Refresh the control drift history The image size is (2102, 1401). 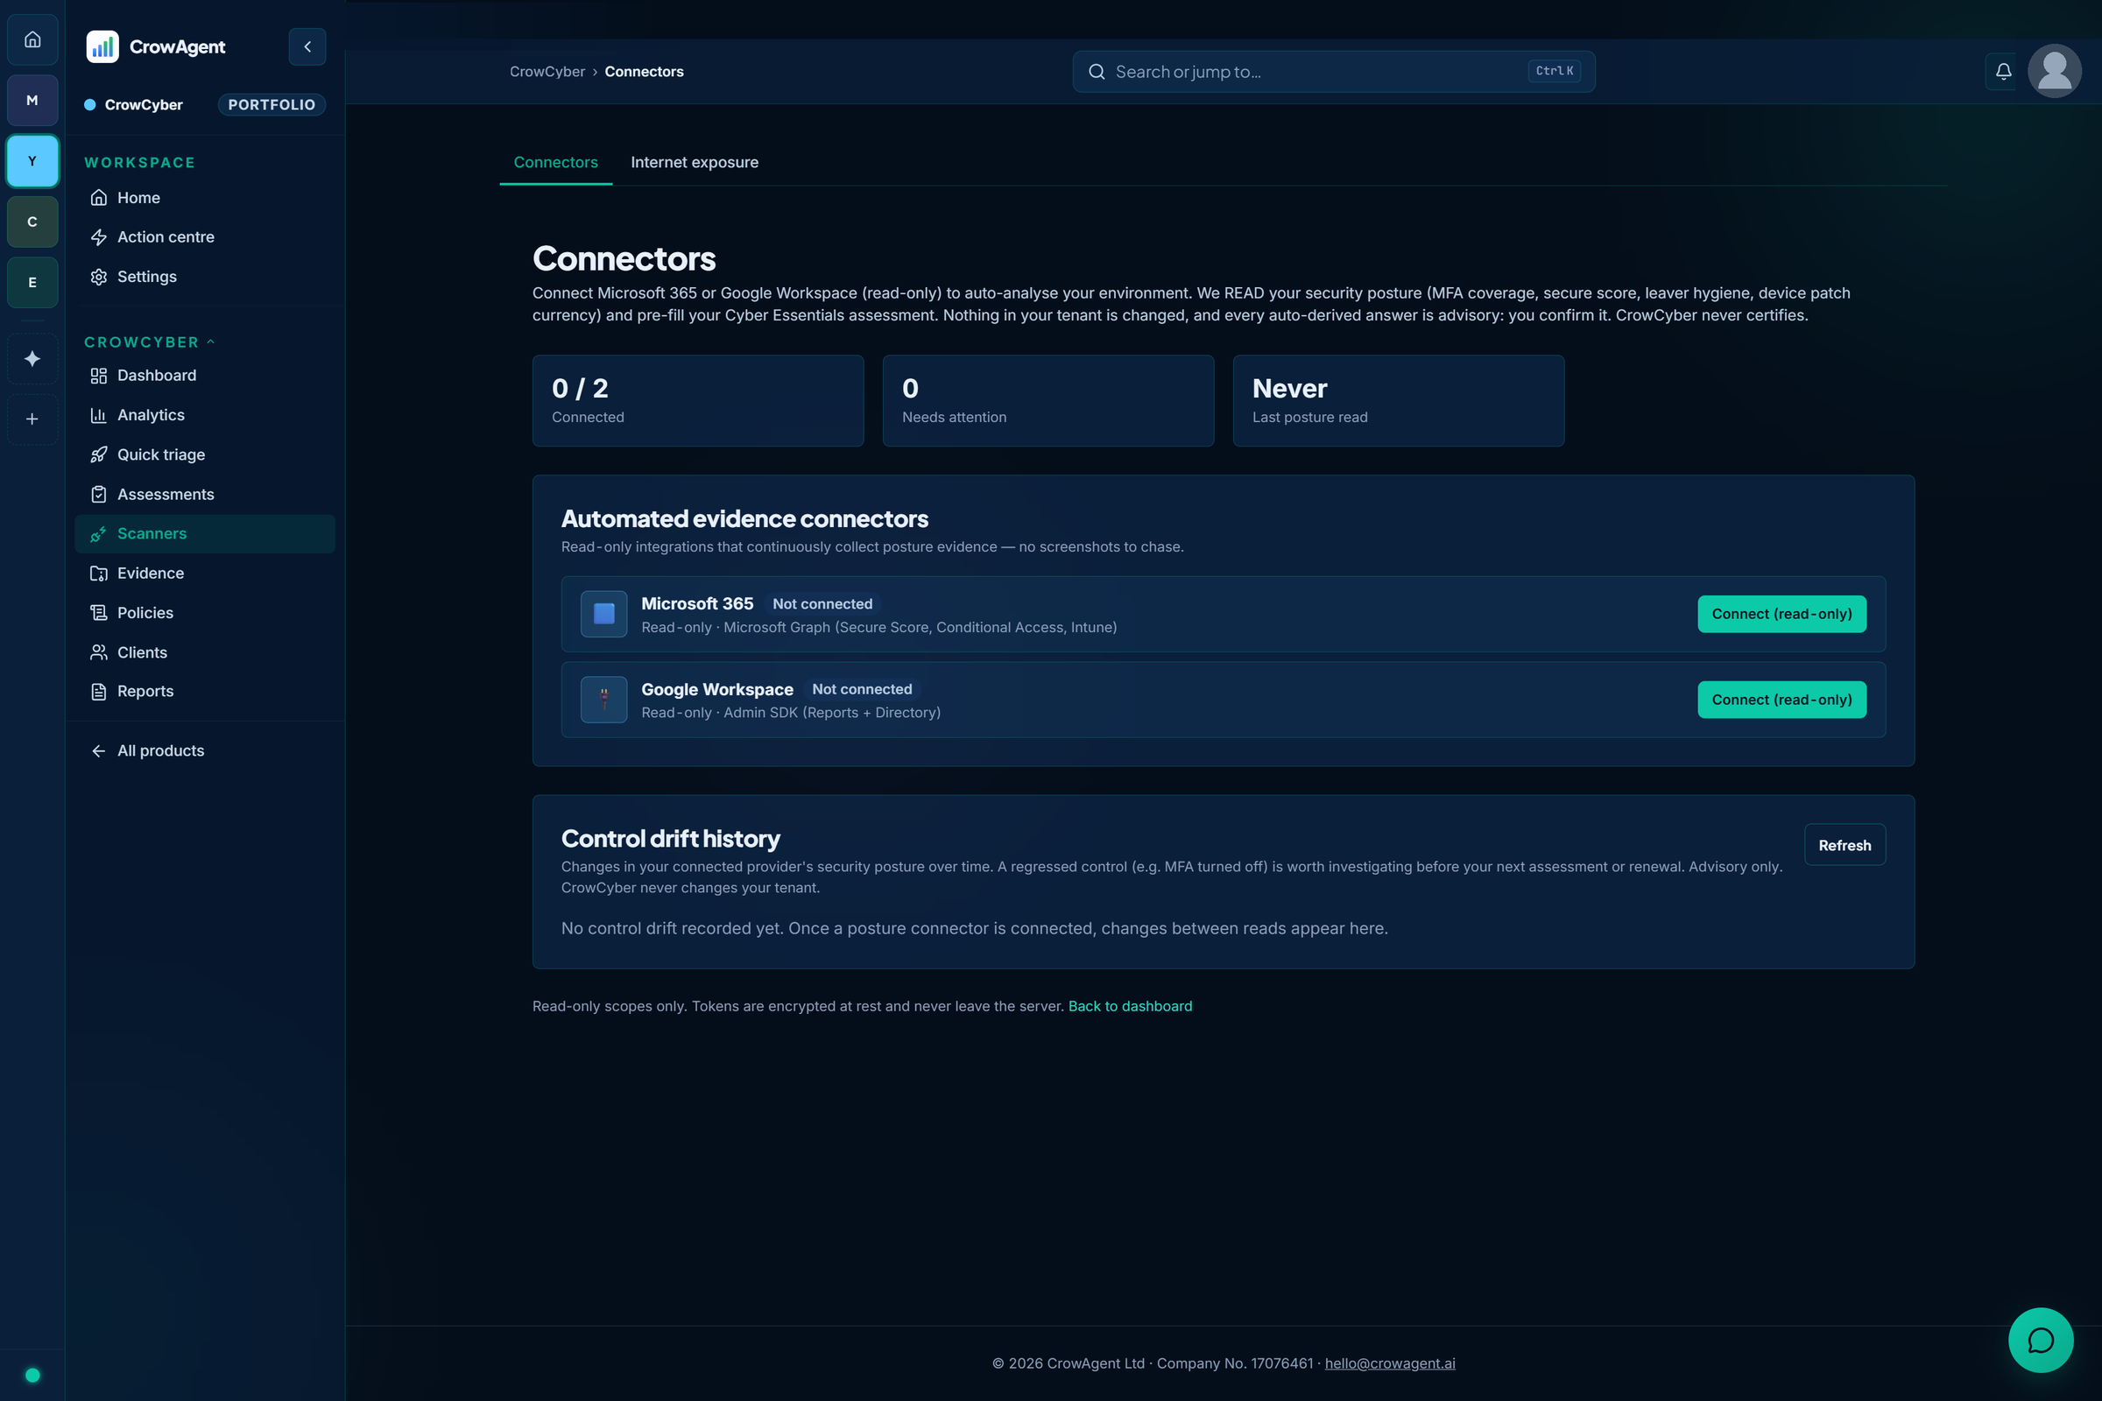pos(1845,845)
